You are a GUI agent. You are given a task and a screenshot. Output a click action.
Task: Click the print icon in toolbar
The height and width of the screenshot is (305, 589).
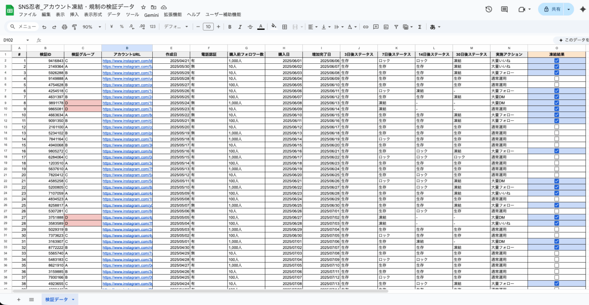[64, 27]
